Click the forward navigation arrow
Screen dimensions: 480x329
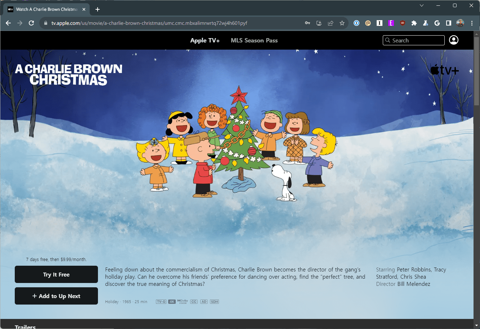[x=20, y=23]
